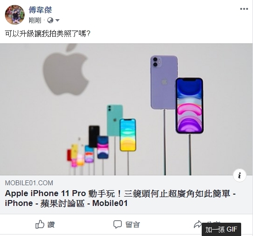This screenshot has height=236, width=253.
Task: Click the profile picture avatar
Action: pos(15,15)
